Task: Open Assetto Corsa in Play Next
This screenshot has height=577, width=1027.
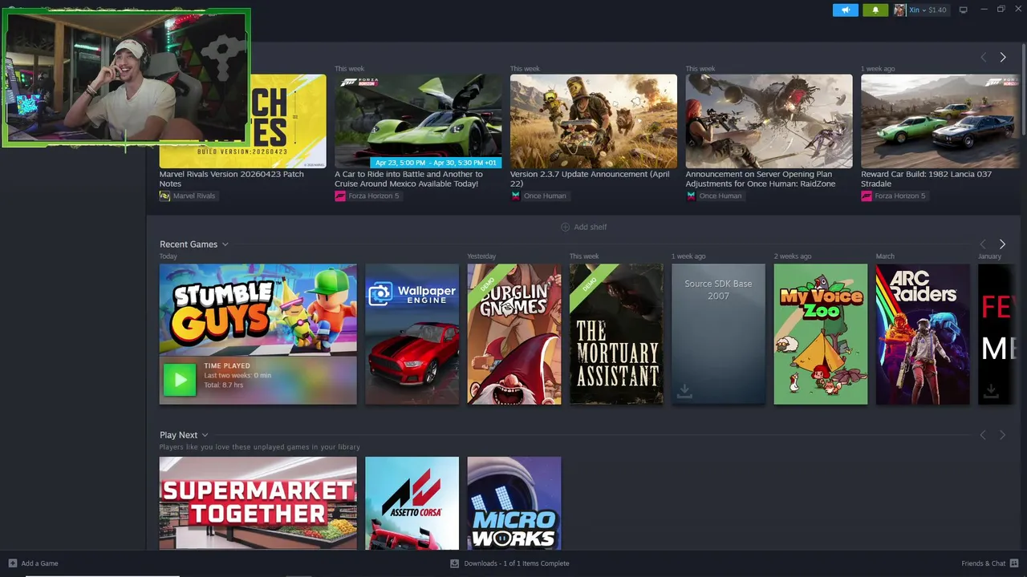Action: coord(412,503)
